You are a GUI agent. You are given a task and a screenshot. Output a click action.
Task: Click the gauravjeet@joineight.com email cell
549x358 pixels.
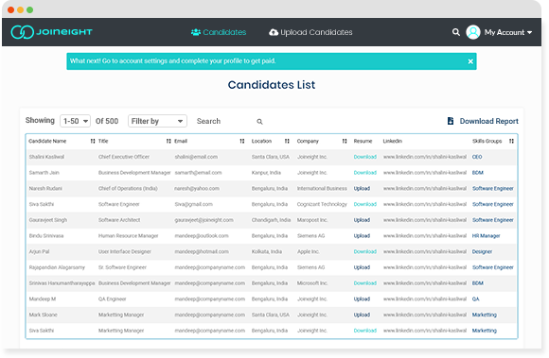(204, 220)
